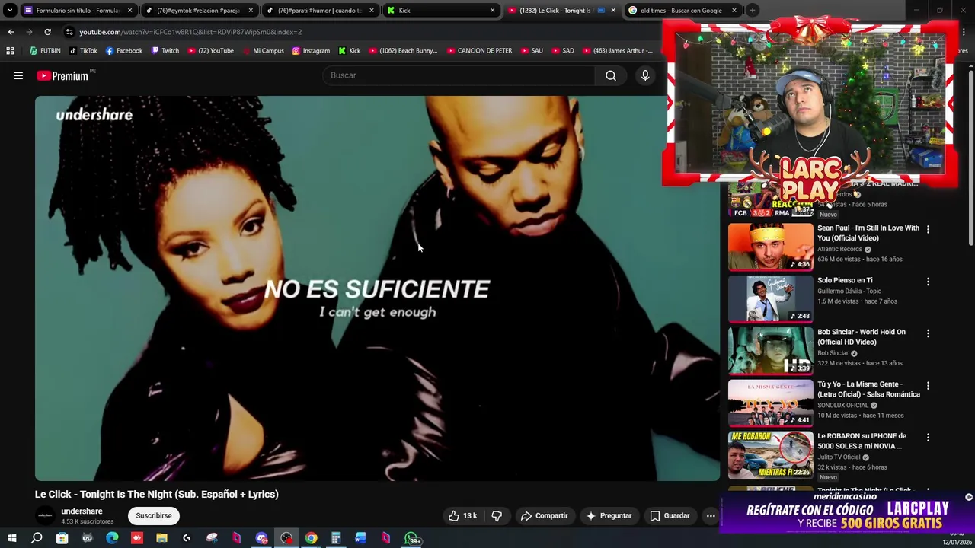Open the Twitch bookmark
975x548 pixels.
click(165, 51)
